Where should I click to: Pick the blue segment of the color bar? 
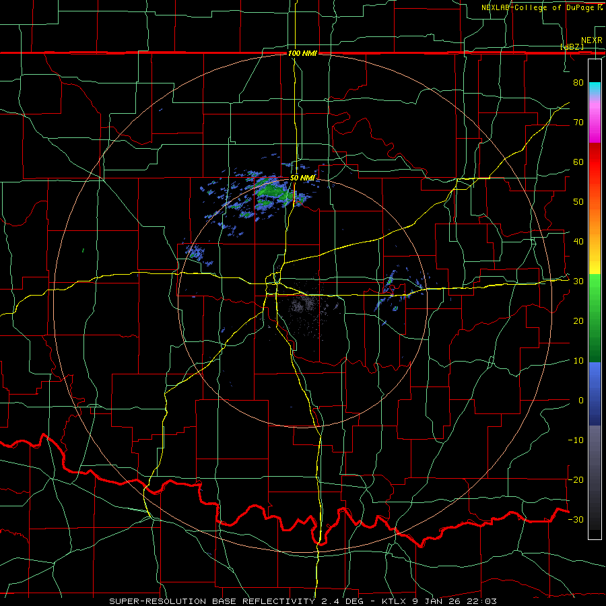point(595,393)
